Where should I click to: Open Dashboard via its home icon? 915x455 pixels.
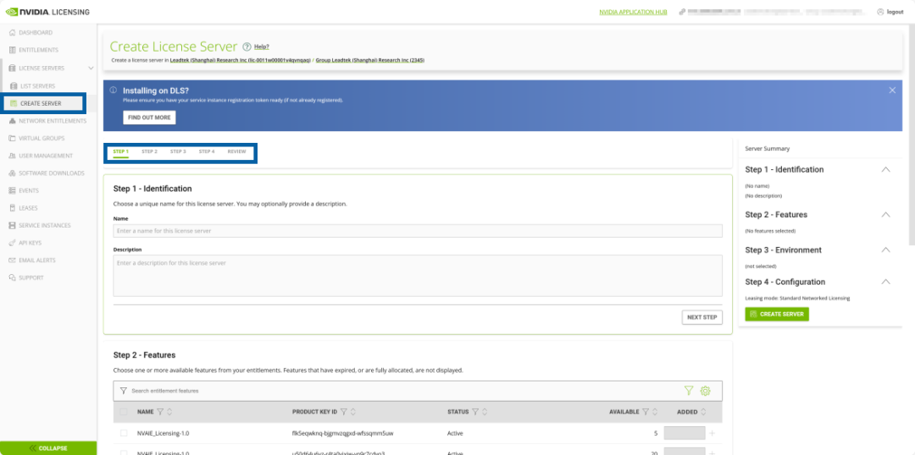[13, 33]
